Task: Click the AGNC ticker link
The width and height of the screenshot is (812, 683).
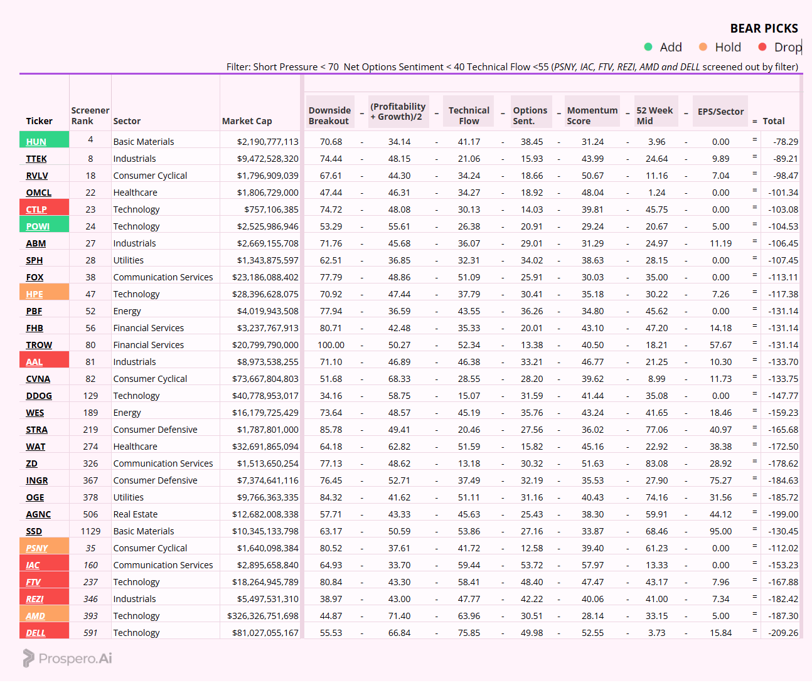Action: click(x=38, y=514)
